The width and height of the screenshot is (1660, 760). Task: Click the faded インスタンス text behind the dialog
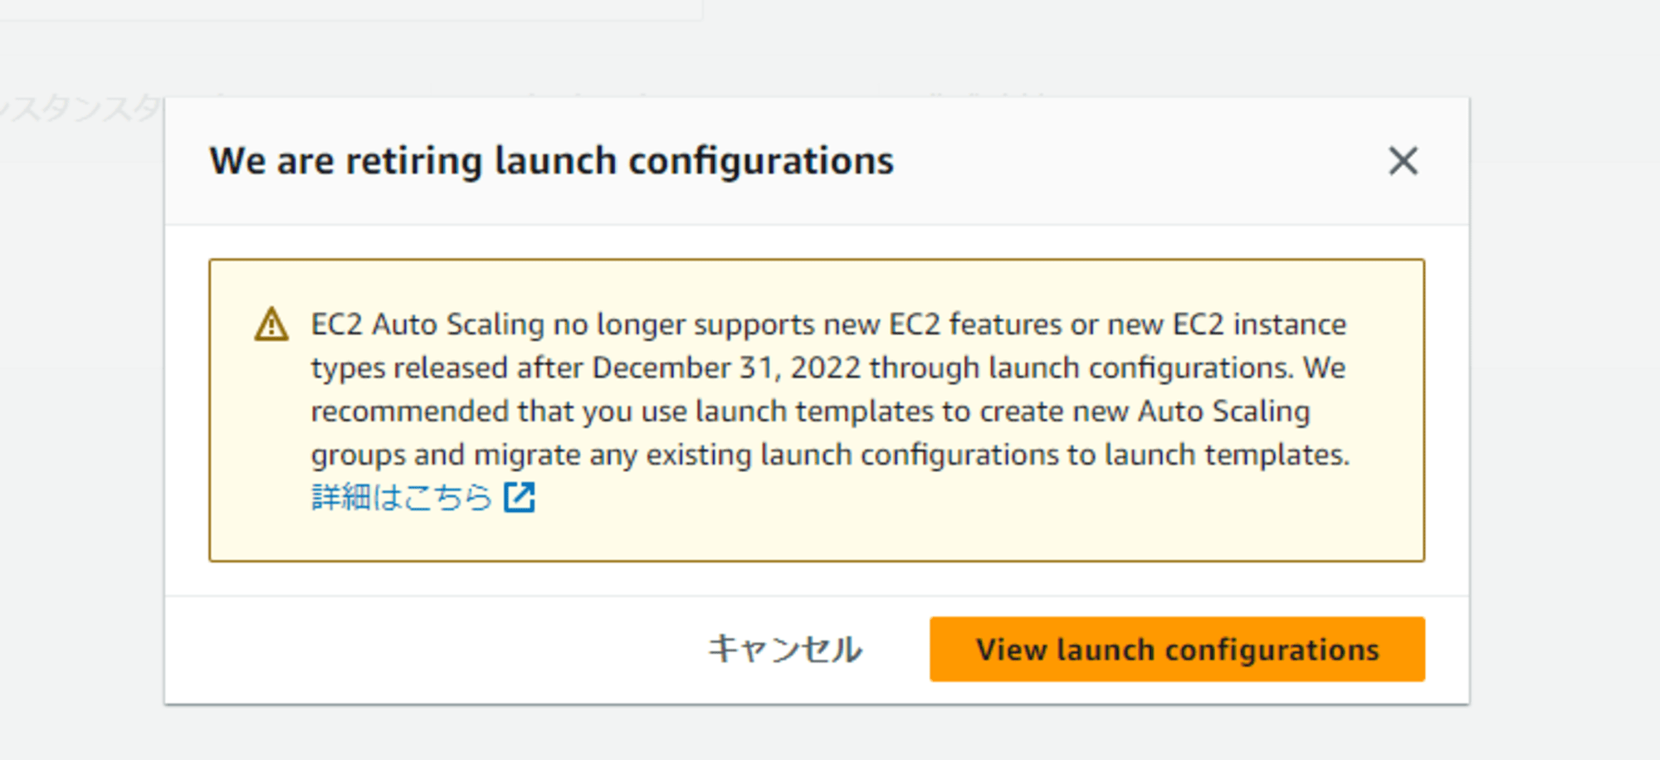pyautogui.click(x=81, y=109)
